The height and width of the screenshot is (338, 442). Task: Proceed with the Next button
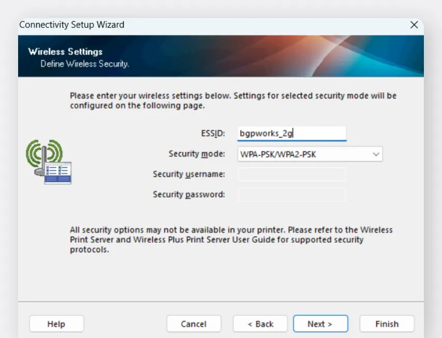point(320,324)
